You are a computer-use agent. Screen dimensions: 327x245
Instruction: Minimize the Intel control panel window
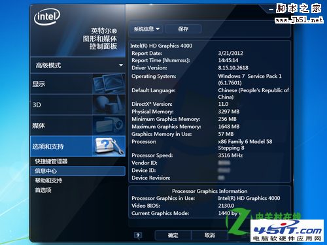click(271, 10)
